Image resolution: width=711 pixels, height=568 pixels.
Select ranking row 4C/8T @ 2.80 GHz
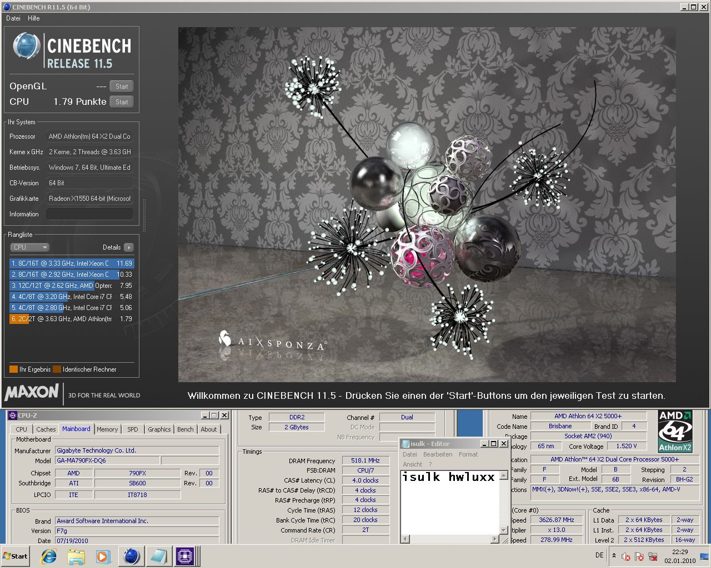[72, 308]
